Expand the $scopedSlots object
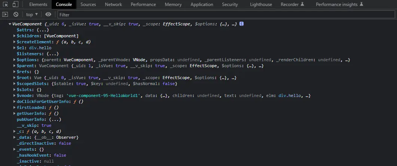 pos(15,84)
